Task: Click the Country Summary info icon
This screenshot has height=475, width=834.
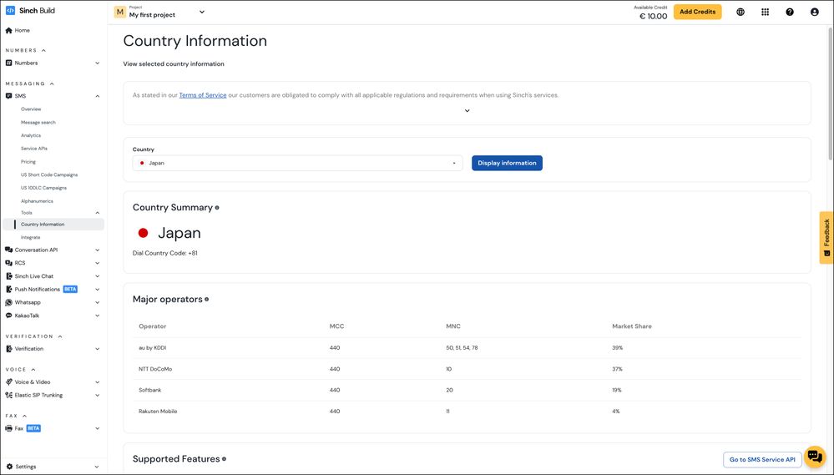Action: [x=217, y=208]
